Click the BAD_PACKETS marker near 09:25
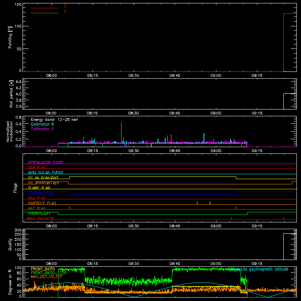The image size is (301, 301). (x=284, y=218)
